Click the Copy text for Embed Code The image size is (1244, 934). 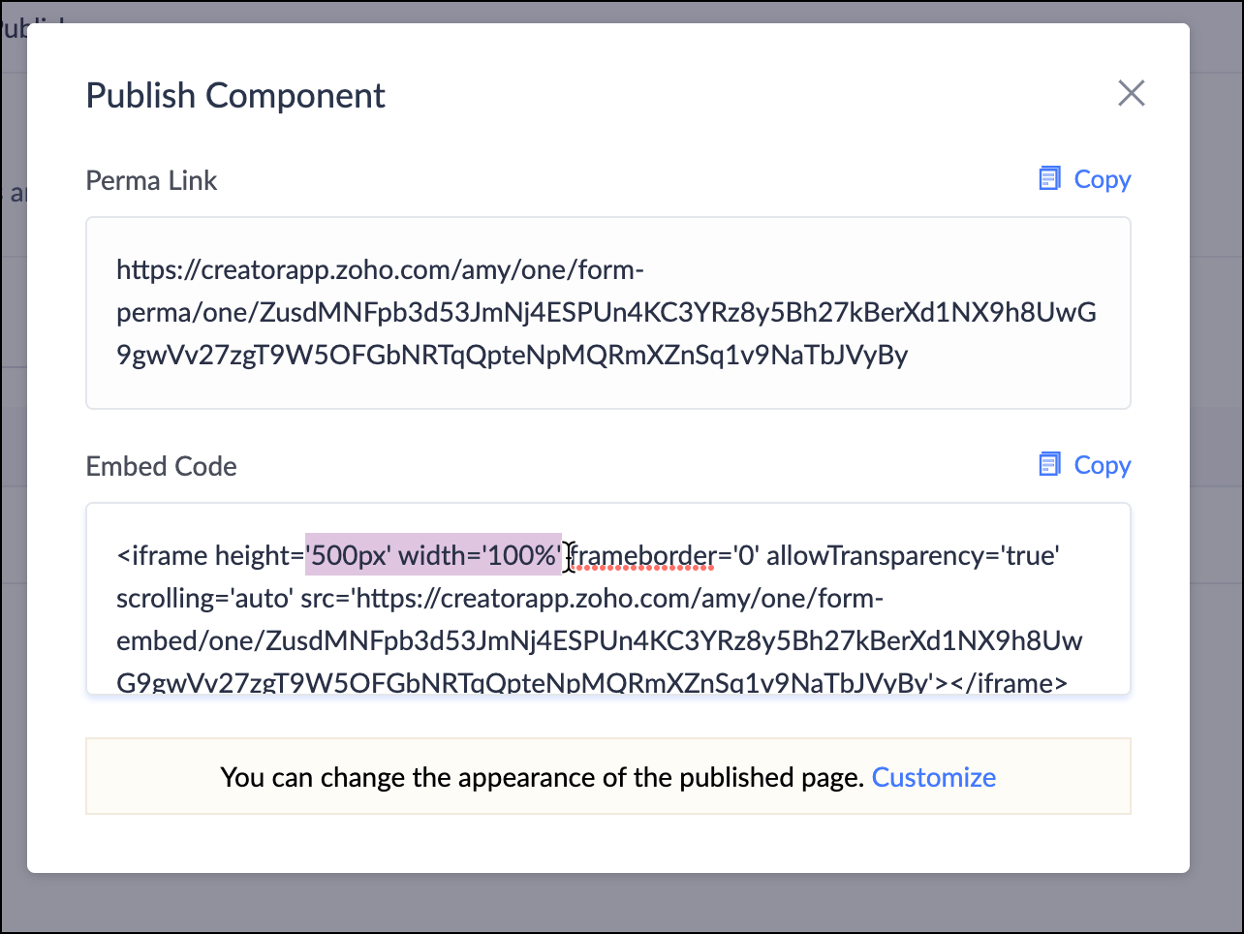click(1103, 465)
